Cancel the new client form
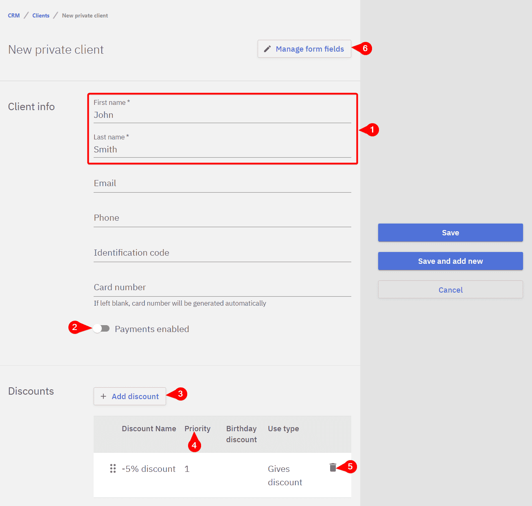Screen dimensions: 532x506 [450, 290]
